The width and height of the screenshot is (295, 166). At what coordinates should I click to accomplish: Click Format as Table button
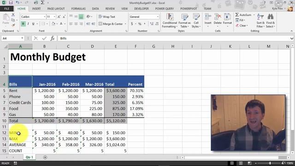click(184, 21)
